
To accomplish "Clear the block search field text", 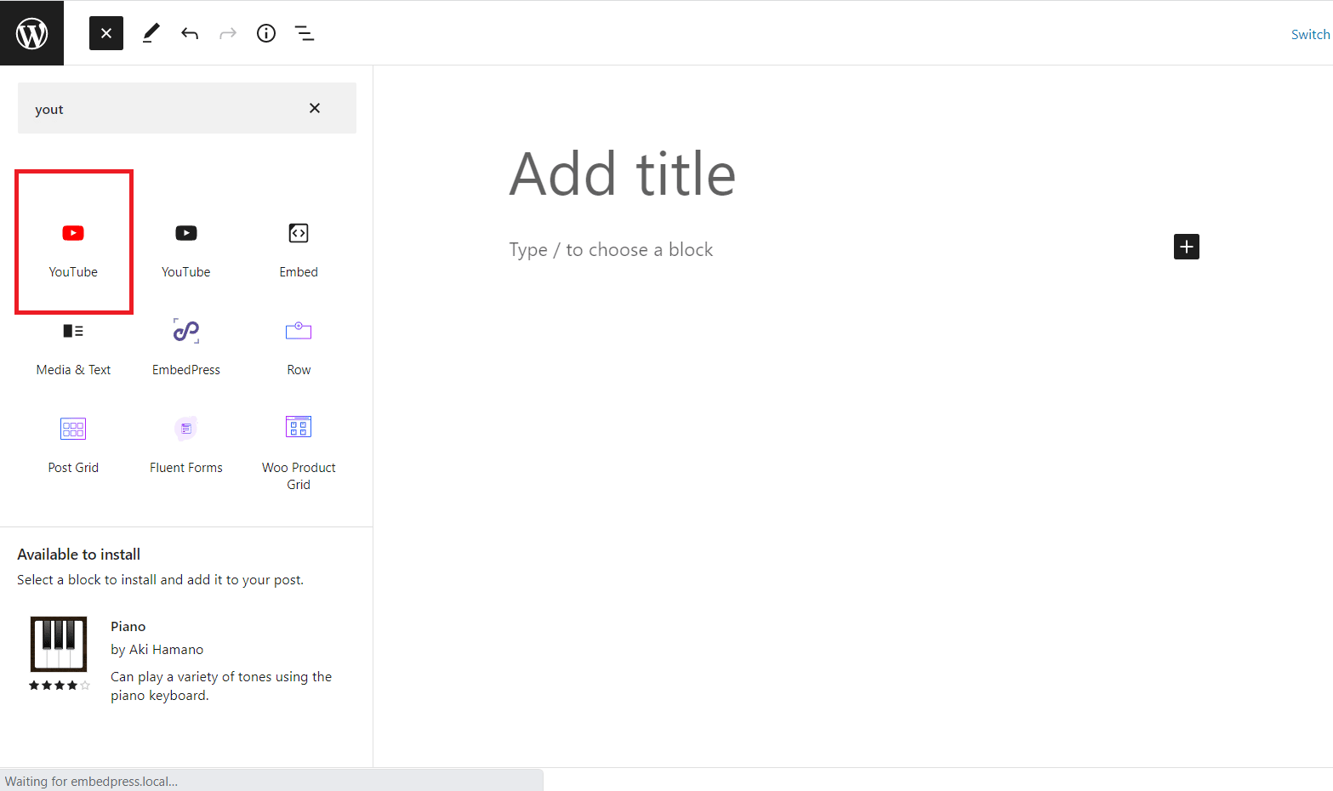I will (x=314, y=108).
